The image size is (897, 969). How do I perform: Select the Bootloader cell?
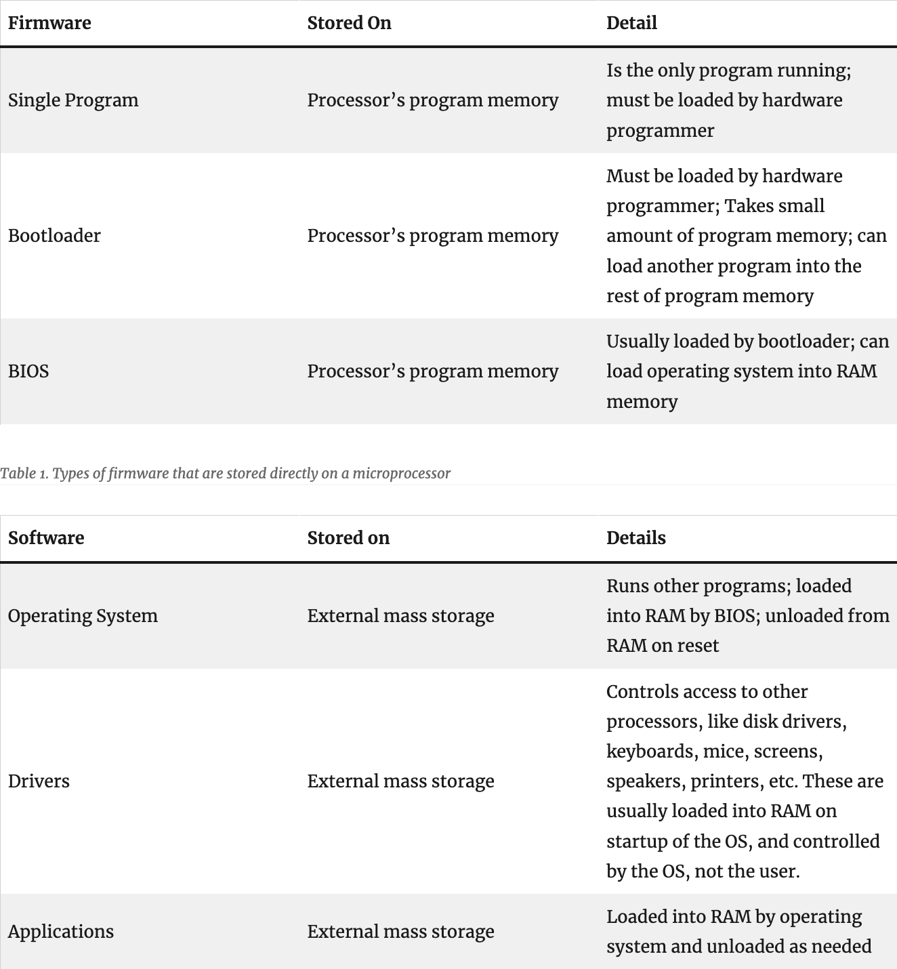pyautogui.click(x=54, y=236)
